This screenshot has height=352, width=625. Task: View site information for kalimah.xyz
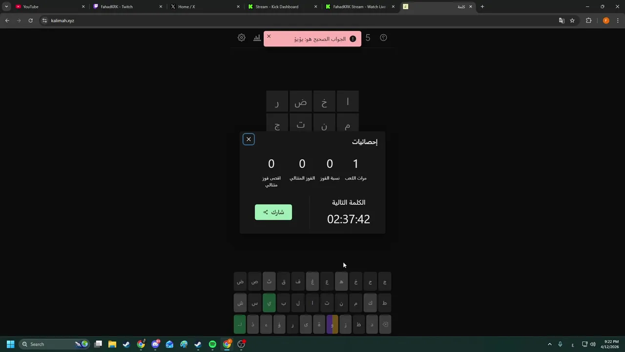(44, 21)
